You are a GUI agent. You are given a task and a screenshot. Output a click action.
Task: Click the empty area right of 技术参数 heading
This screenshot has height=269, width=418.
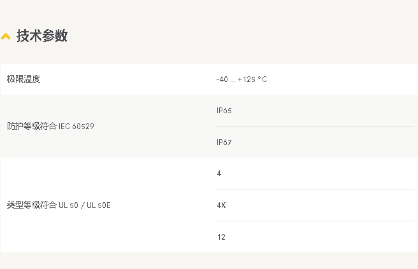[240, 36]
